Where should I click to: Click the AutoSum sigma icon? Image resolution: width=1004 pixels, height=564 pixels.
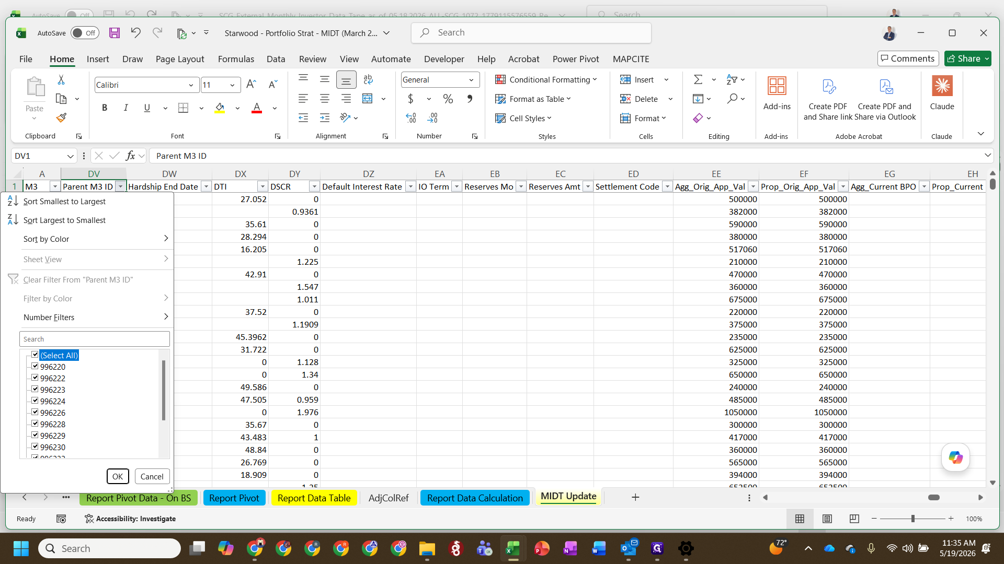tap(698, 79)
